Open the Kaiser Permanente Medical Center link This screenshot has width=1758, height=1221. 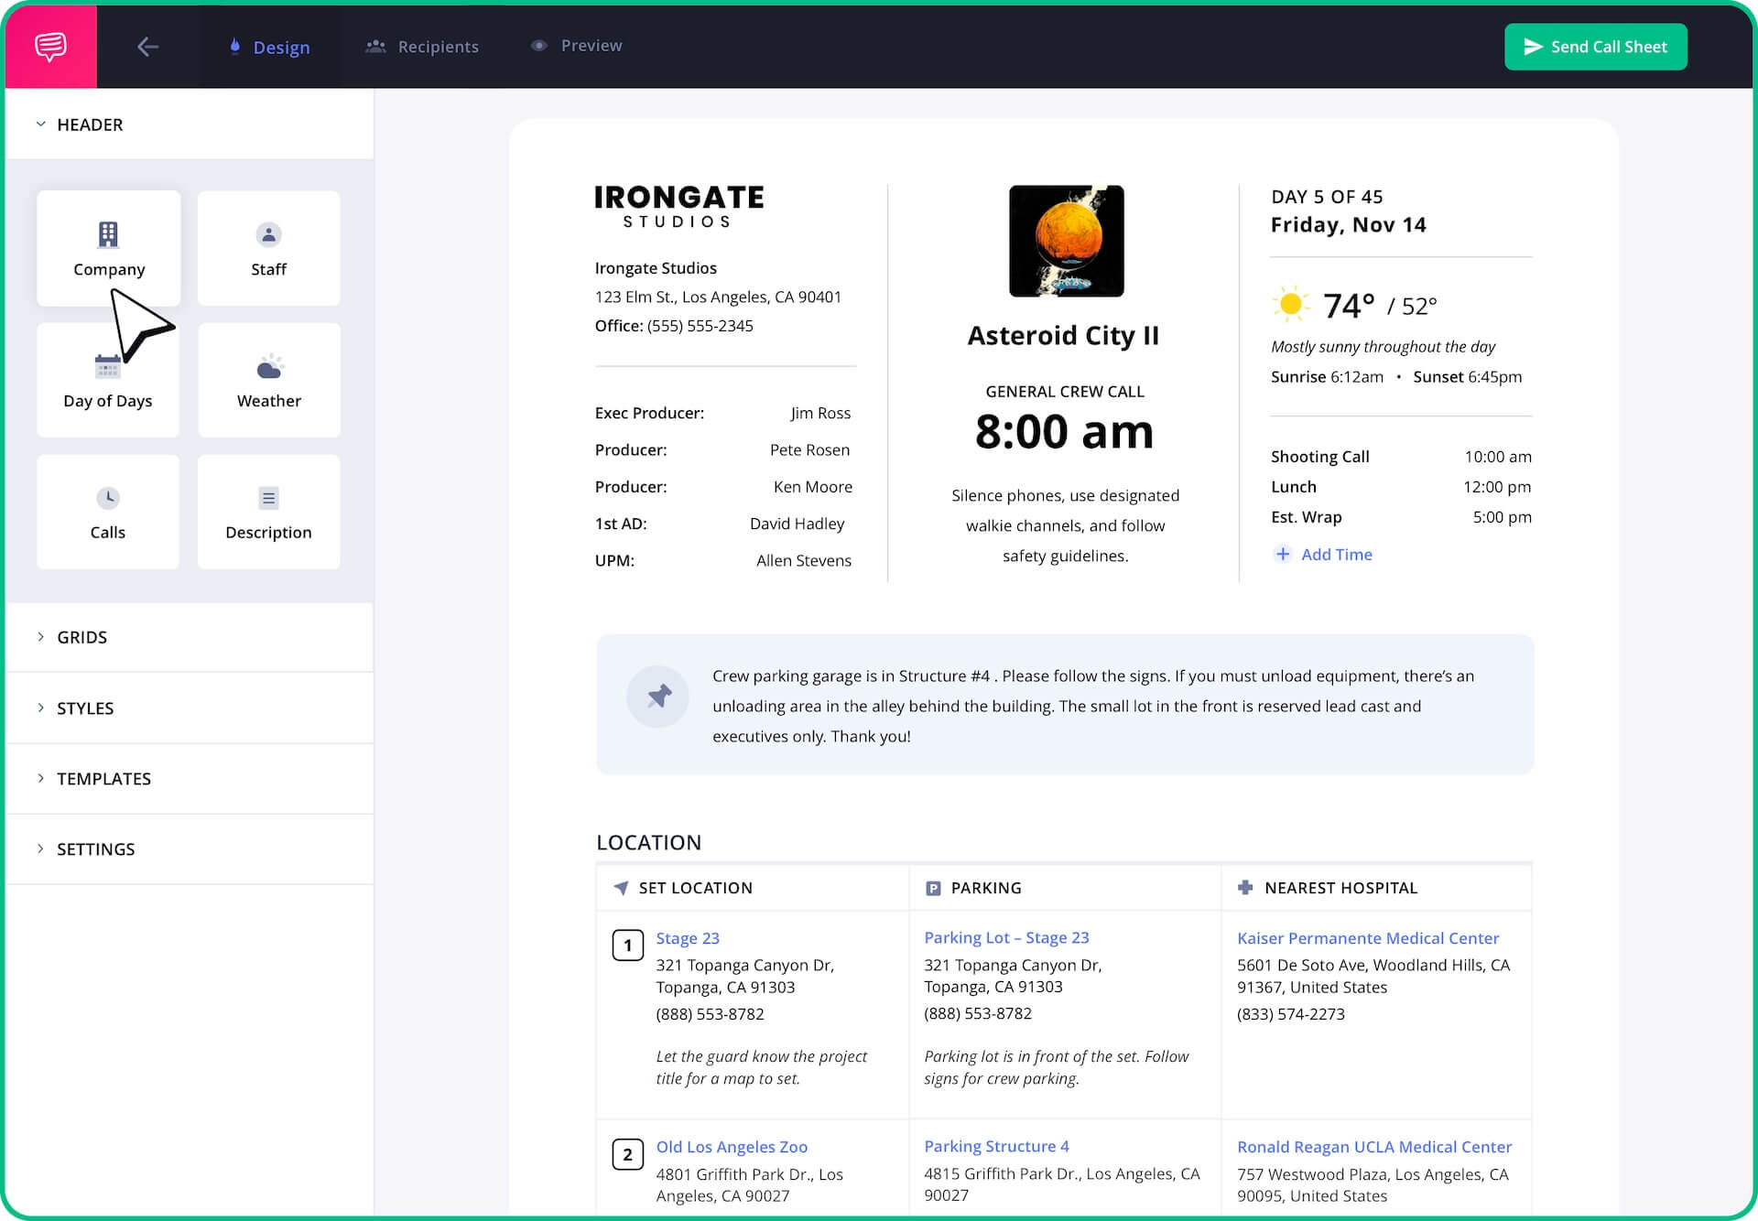click(1367, 938)
